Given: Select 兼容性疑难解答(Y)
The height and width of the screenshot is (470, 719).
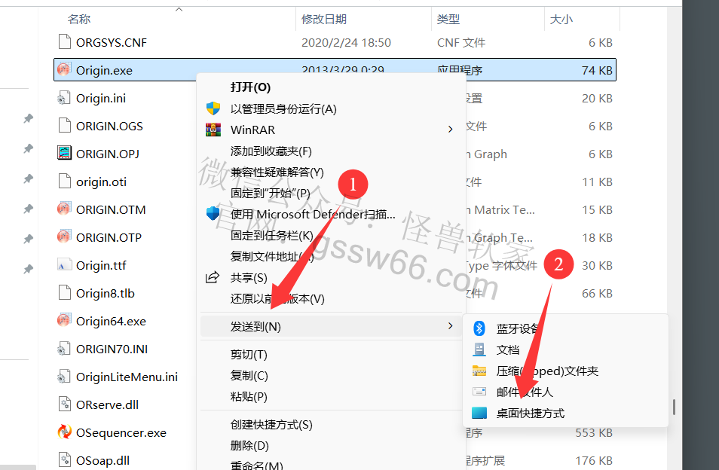Looking at the screenshot, I should [x=277, y=172].
